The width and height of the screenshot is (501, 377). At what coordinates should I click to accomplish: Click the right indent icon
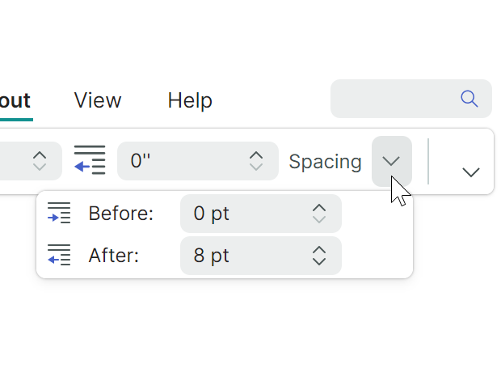coord(90,160)
